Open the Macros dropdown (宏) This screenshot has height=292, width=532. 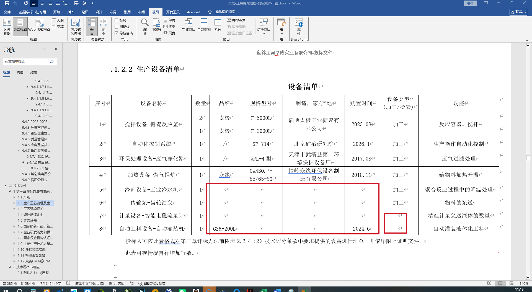pos(282,27)
